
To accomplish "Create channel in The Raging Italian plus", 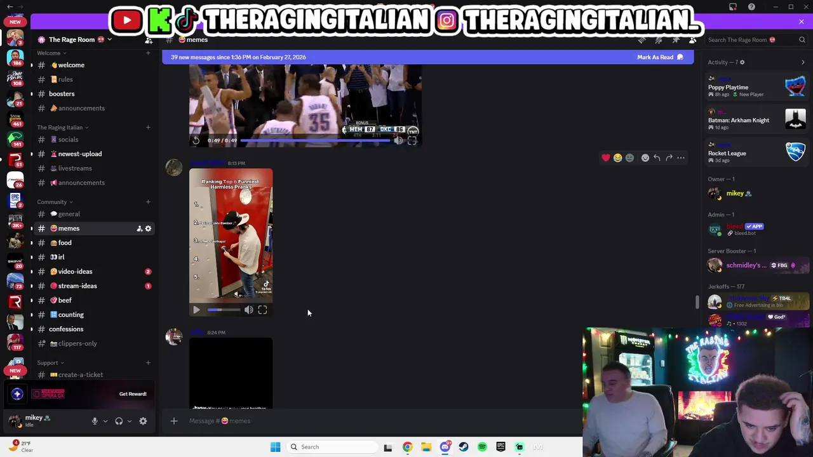I will point(148,127).
